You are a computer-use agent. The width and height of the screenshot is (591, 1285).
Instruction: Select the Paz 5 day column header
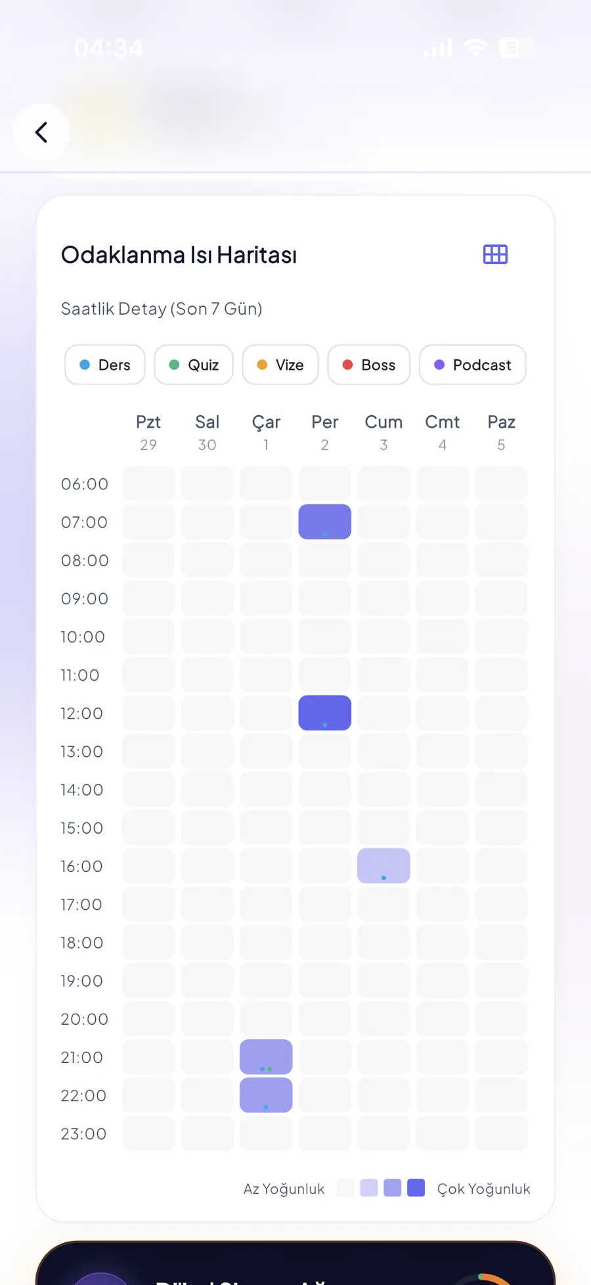click(501, 432)
